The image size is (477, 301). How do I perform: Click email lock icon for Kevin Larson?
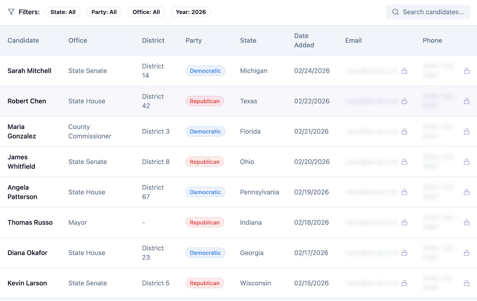click(404, 283)
